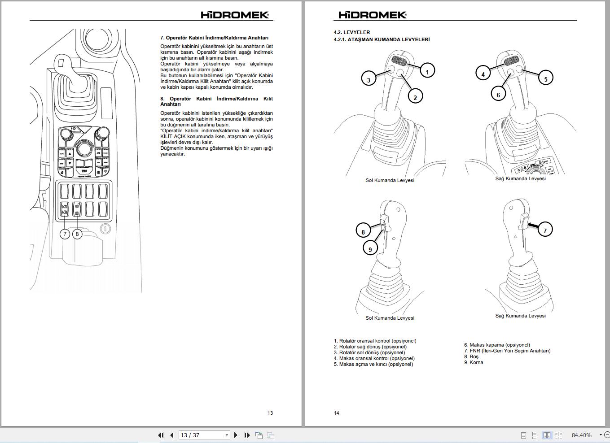Go to previous view icon
The width and height of the screenshot is (610, 443).
tap(259, 435)
